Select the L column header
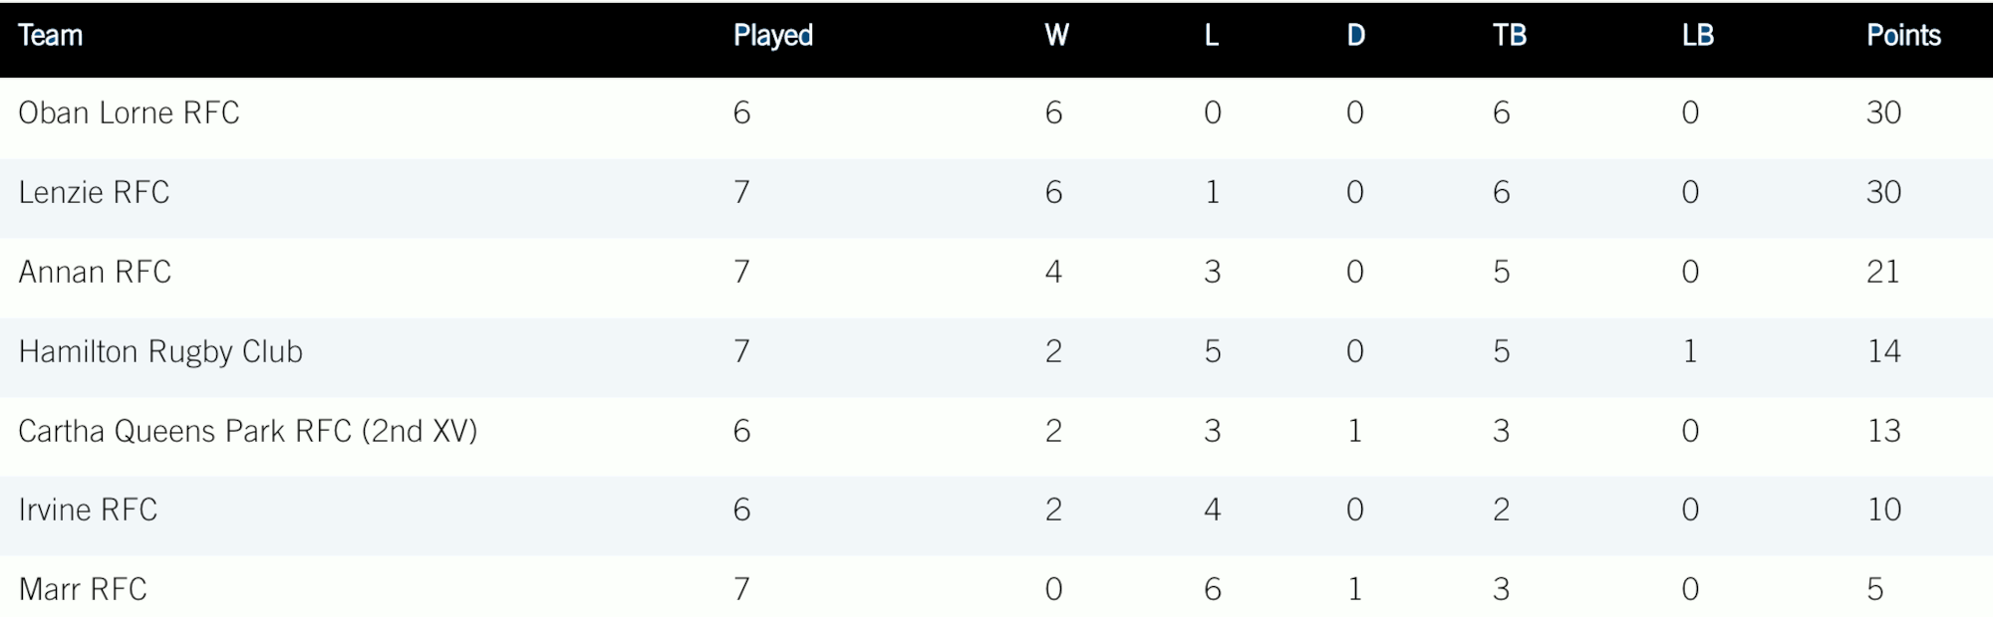The width and height of the screenshot is (1993, 617). [1211, 36]
